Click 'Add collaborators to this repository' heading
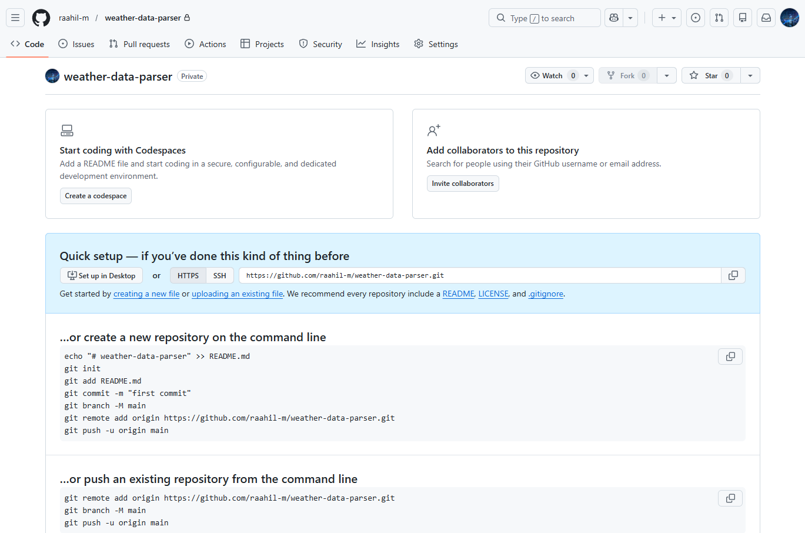 [x=503, y=150]
